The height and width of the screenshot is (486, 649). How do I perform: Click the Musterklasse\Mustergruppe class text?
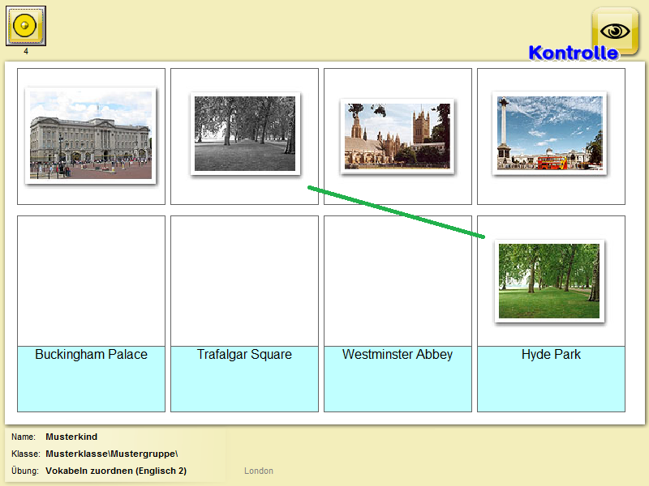(111, 454)
